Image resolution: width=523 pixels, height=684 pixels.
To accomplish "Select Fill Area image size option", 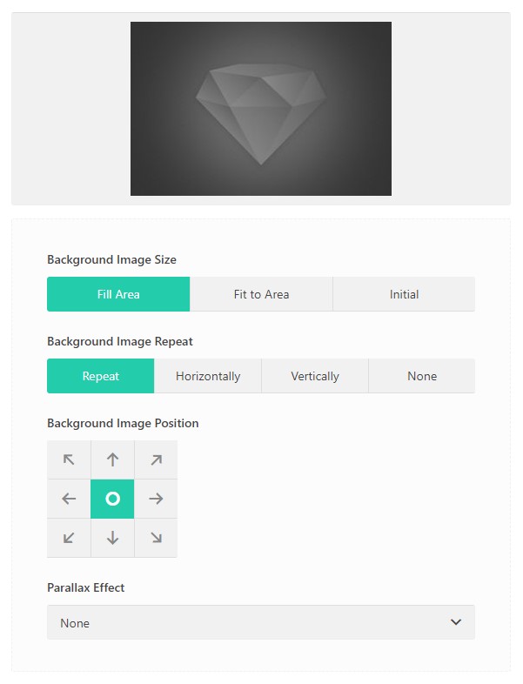I will (x=118, y=294).
